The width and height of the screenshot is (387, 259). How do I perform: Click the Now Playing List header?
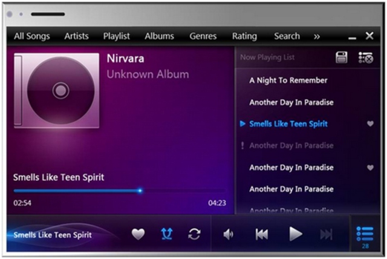click(267, 57)
